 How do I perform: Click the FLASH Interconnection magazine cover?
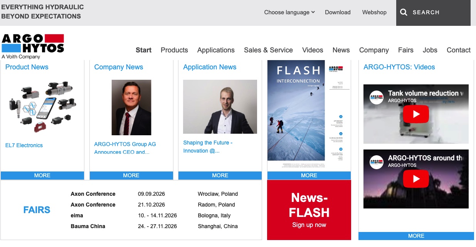(x=309, y=115)
